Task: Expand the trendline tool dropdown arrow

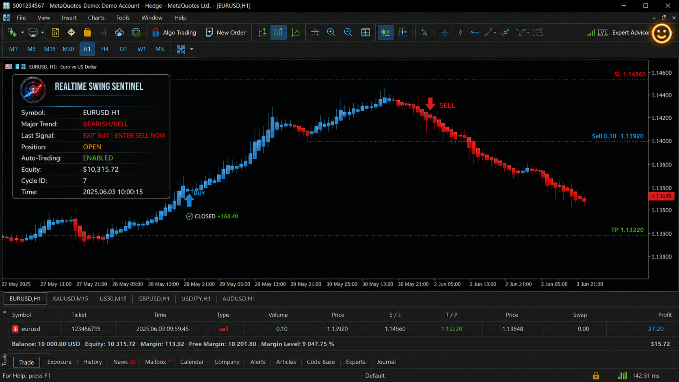Action: pyautogui.click(x=495, y=32)
